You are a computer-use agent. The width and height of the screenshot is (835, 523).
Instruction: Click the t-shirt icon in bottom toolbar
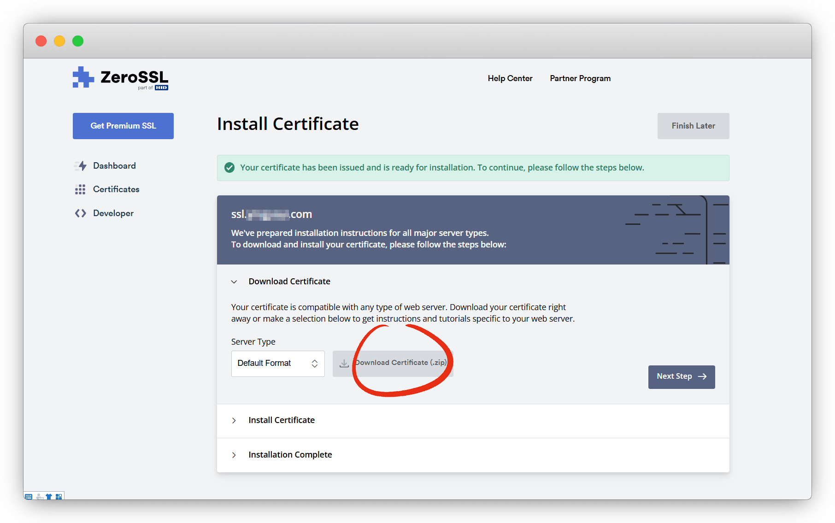click(49, 496)
